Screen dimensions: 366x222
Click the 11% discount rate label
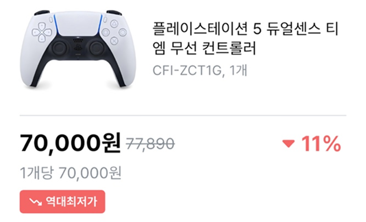click(x=321, y=144)
